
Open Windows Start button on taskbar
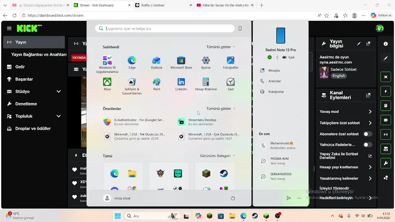[118, 216]
